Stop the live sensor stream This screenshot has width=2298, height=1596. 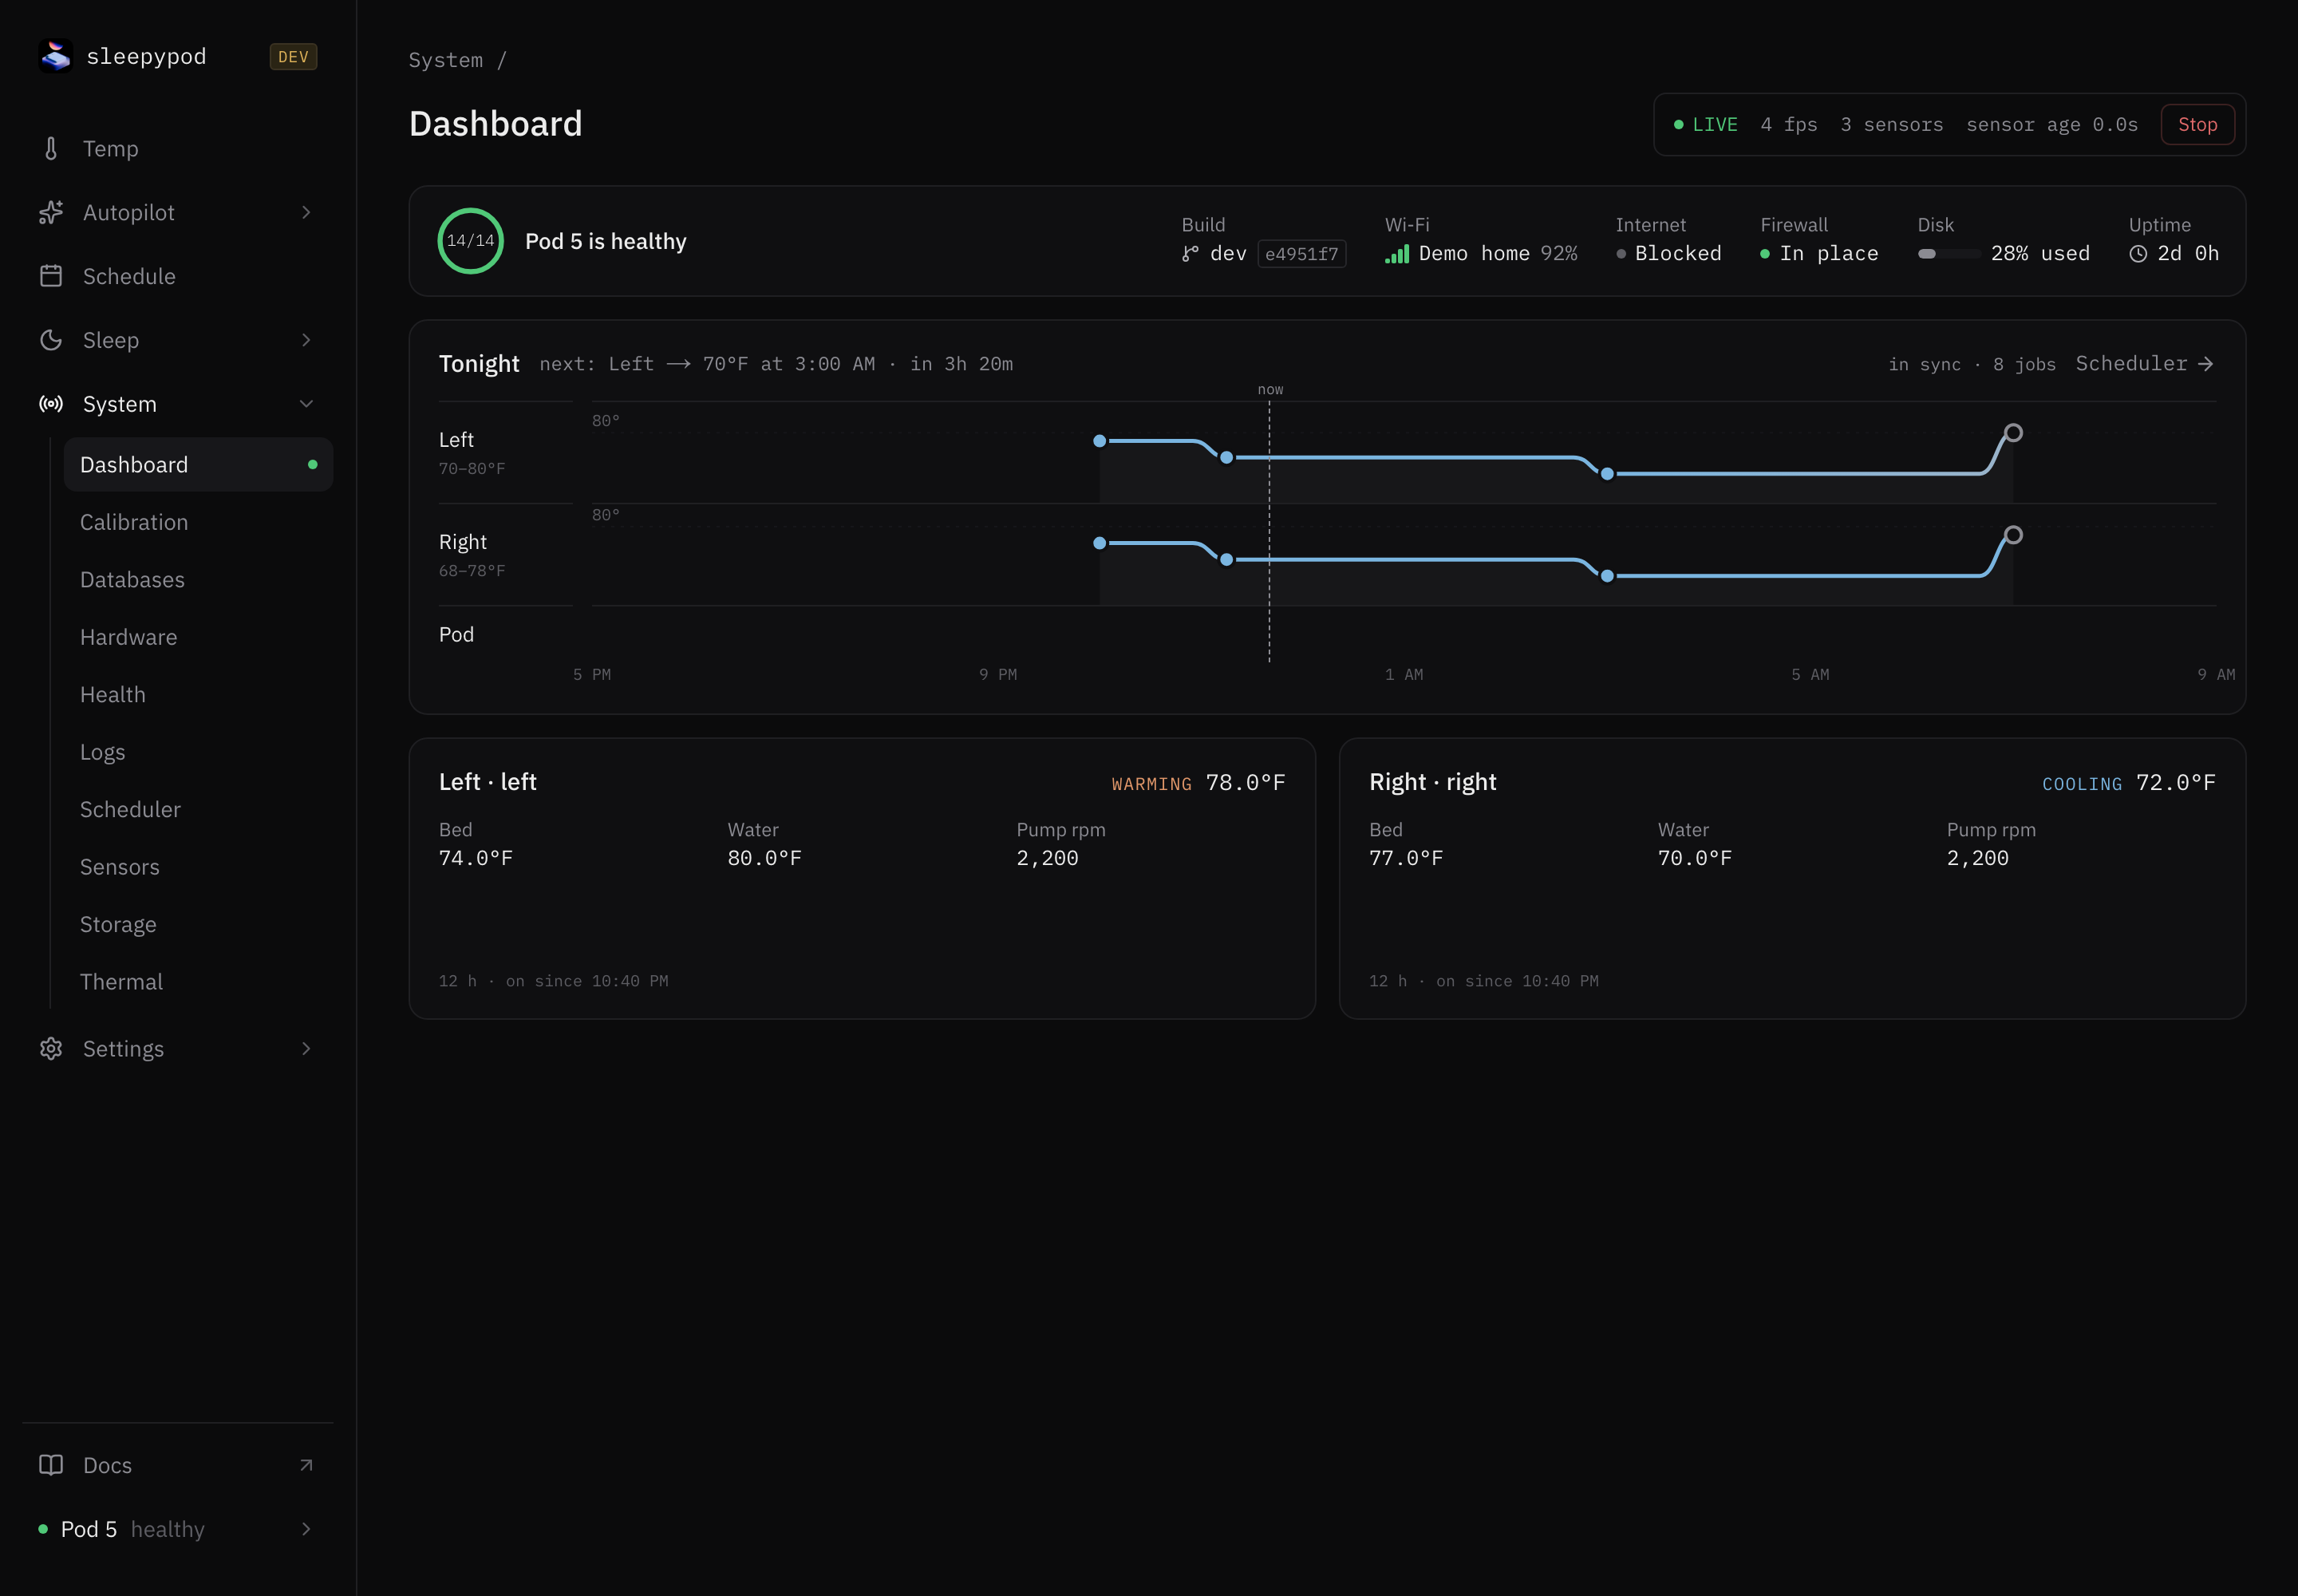tap(2197, 124)
